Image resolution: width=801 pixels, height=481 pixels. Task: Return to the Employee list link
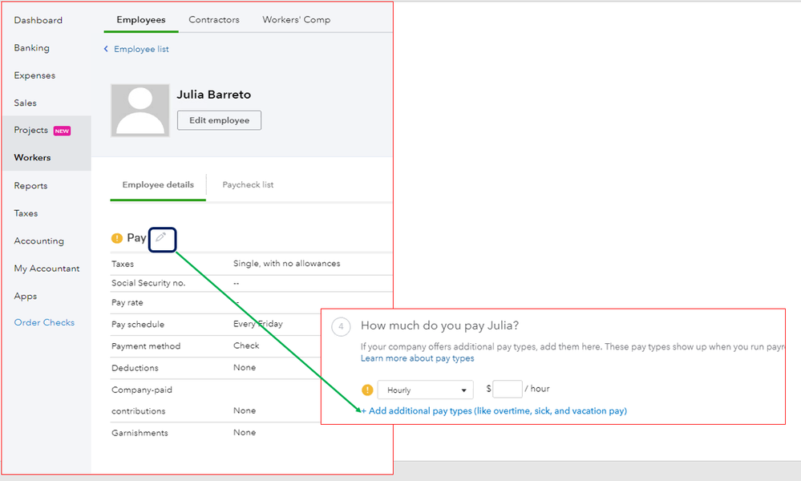pyautogui.click(x=141, y=49)
